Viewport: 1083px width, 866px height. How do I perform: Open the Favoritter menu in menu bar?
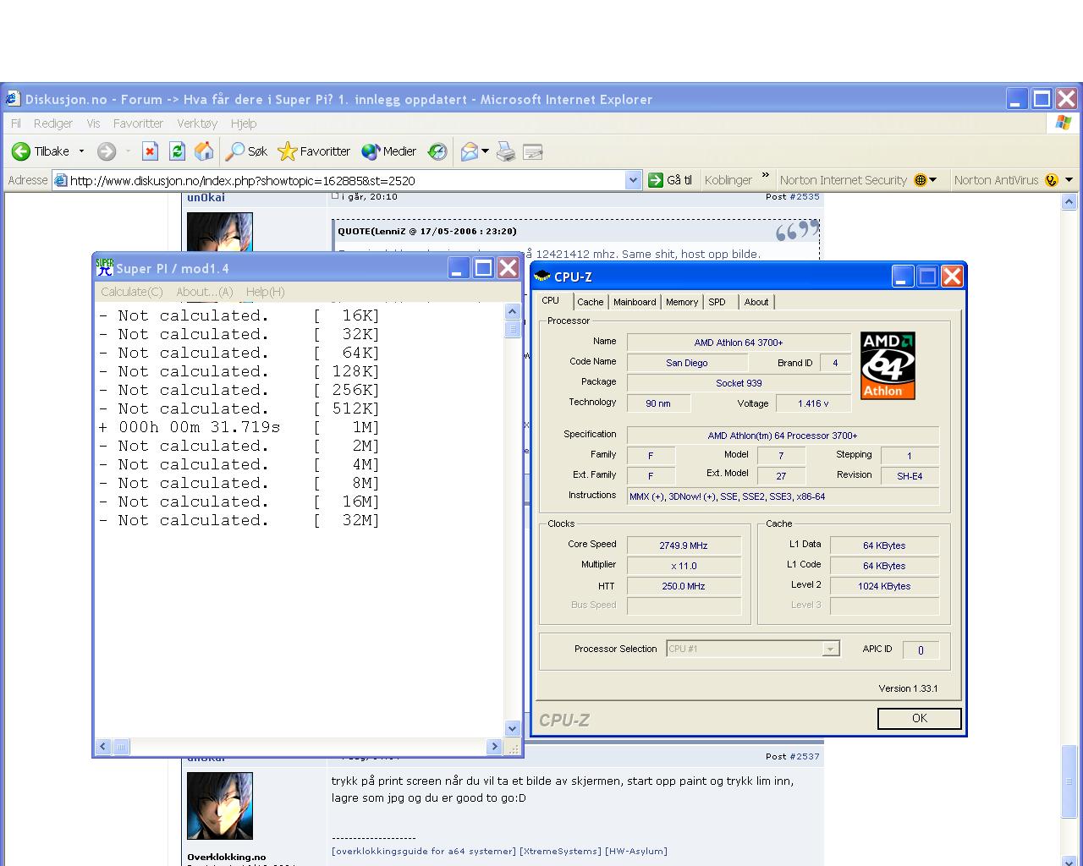tap(138, 123)
